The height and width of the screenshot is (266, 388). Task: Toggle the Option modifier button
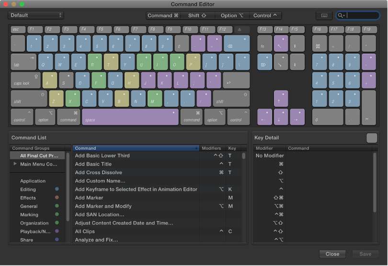tap(232, 16)
